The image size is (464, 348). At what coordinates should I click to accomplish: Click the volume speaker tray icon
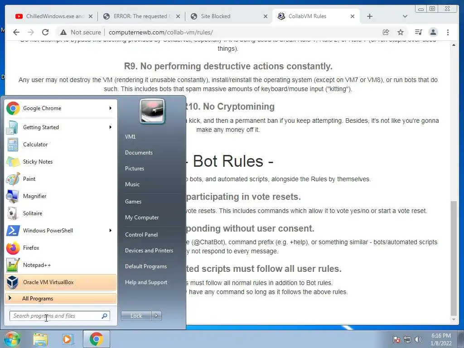click(418, 339)
